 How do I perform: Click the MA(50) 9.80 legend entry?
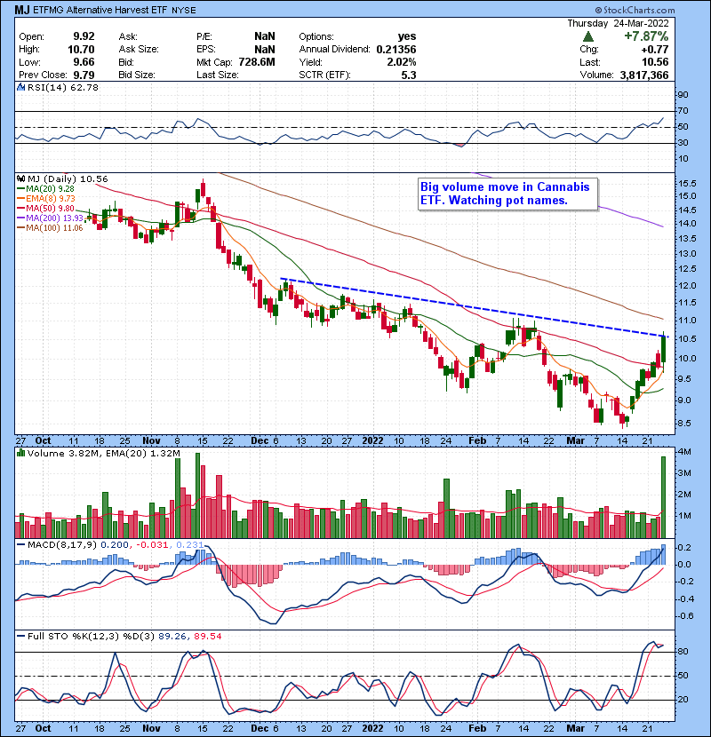point(46,208)
